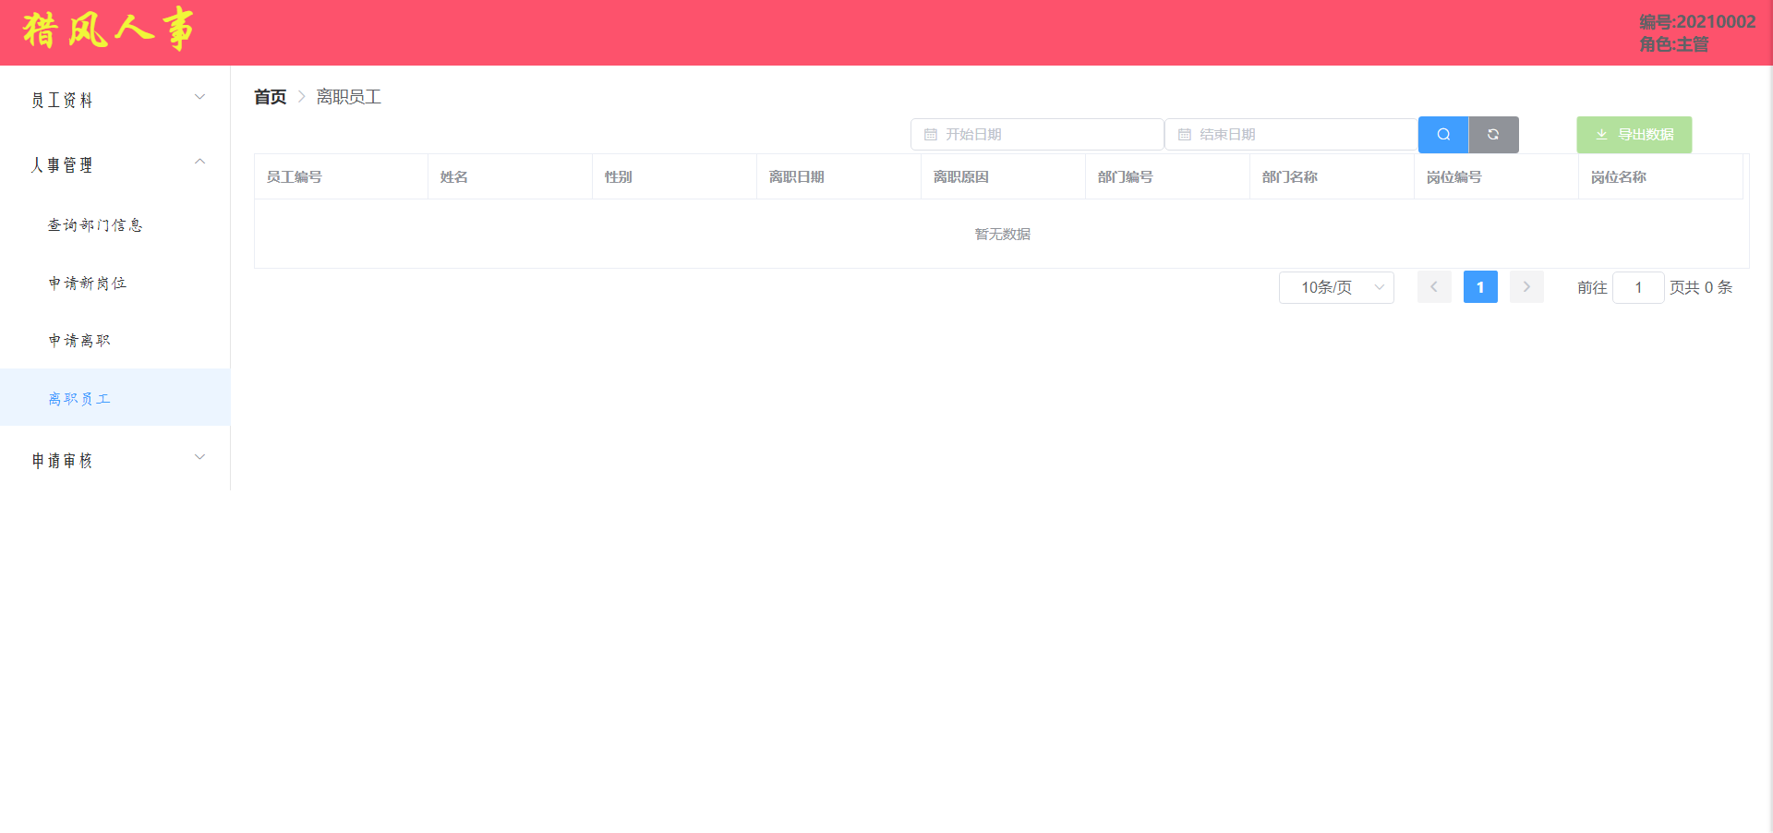Image resolution: width=1773 pixels, height=833 pixels.
Task: Expand the 申请审核 sidebar menu
Action: coord(115,458)
